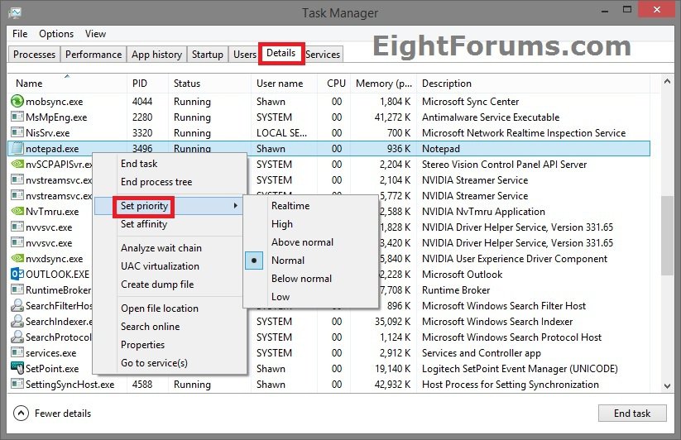Screen dimensions: 681x440
Task: Open the Options menu
Action: [56, 34]
